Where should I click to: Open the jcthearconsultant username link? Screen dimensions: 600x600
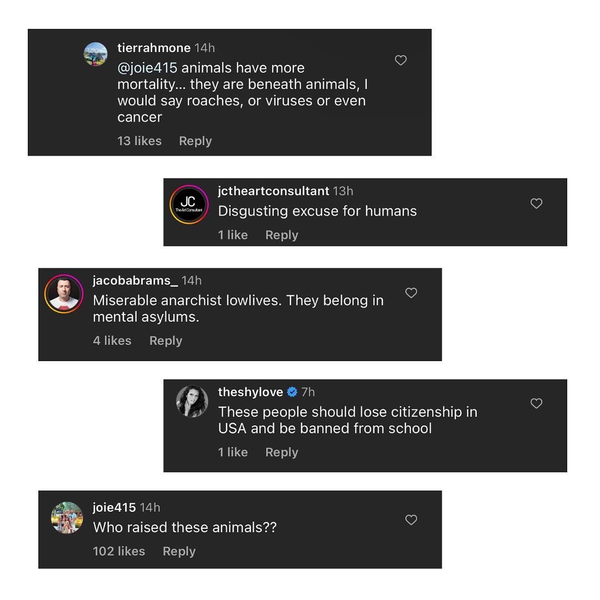pos(273,191)
